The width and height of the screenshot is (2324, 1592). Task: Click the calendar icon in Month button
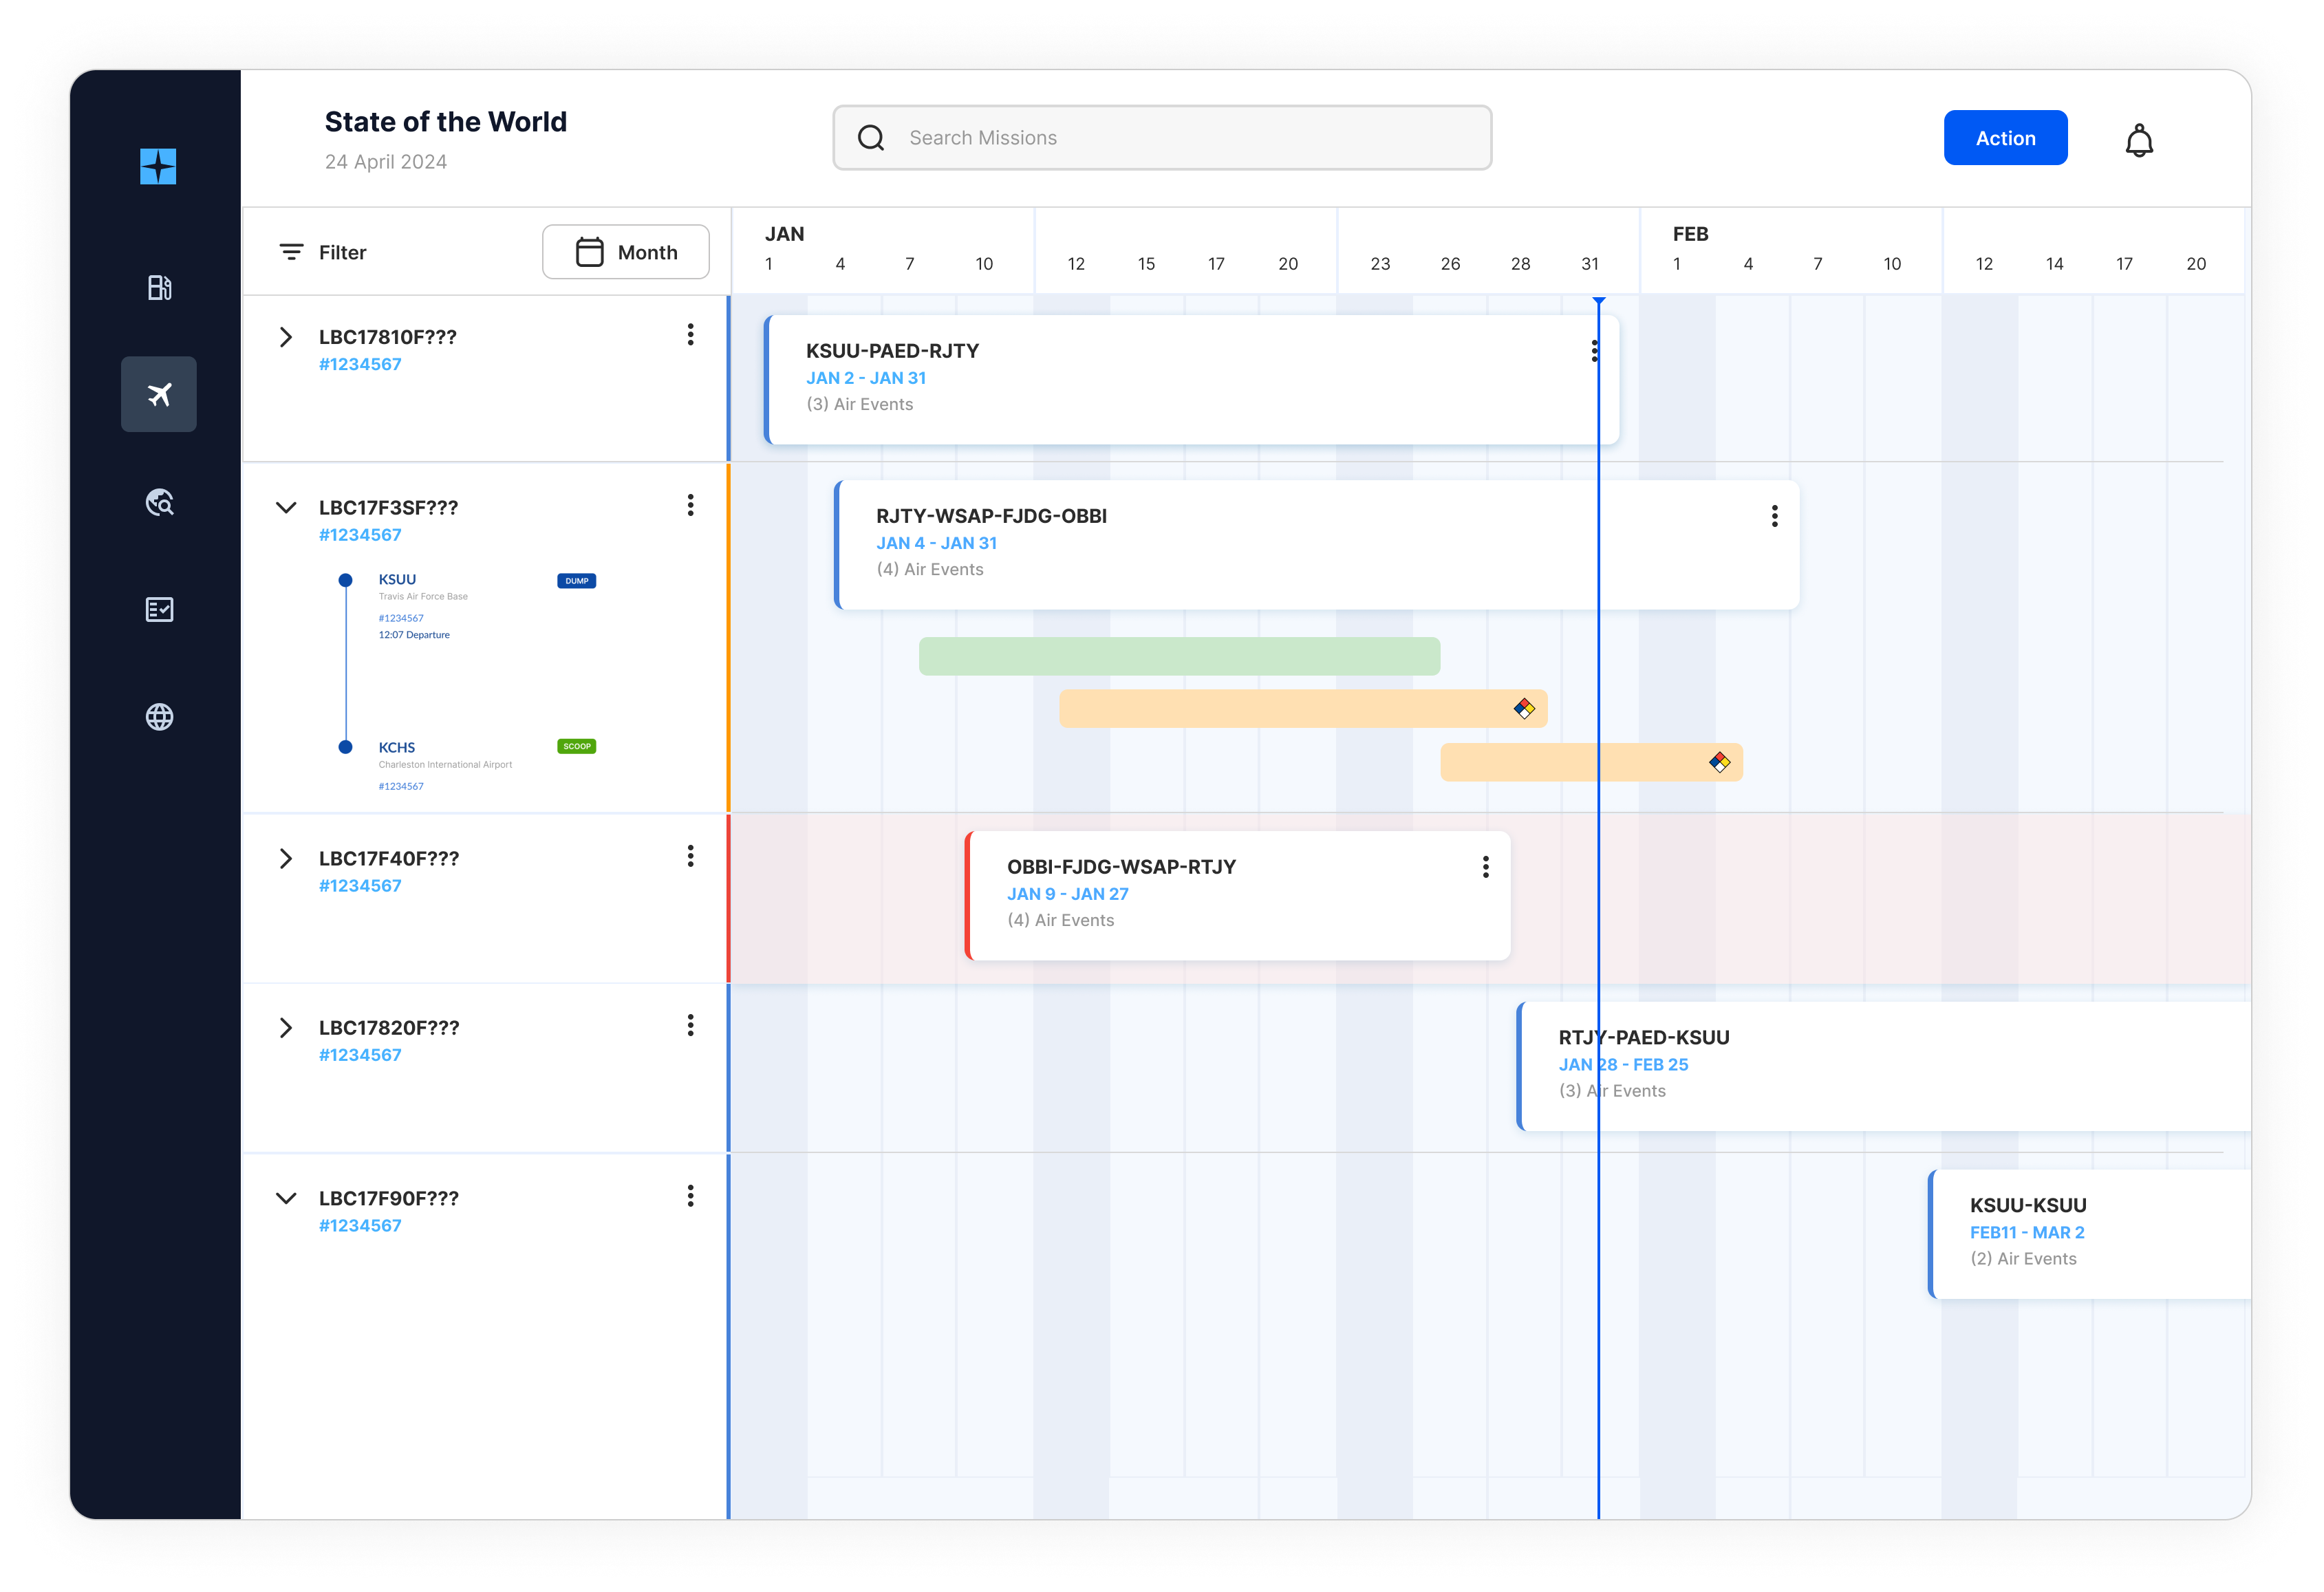pyautogui.click(x=590, y=251)
